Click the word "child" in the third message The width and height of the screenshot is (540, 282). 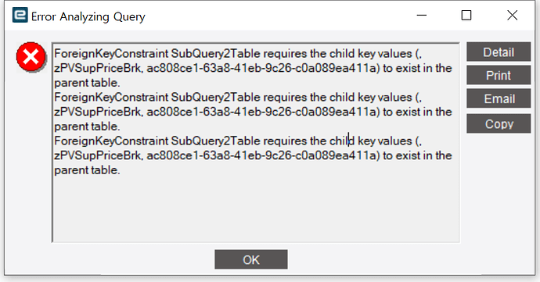point(342,141)
